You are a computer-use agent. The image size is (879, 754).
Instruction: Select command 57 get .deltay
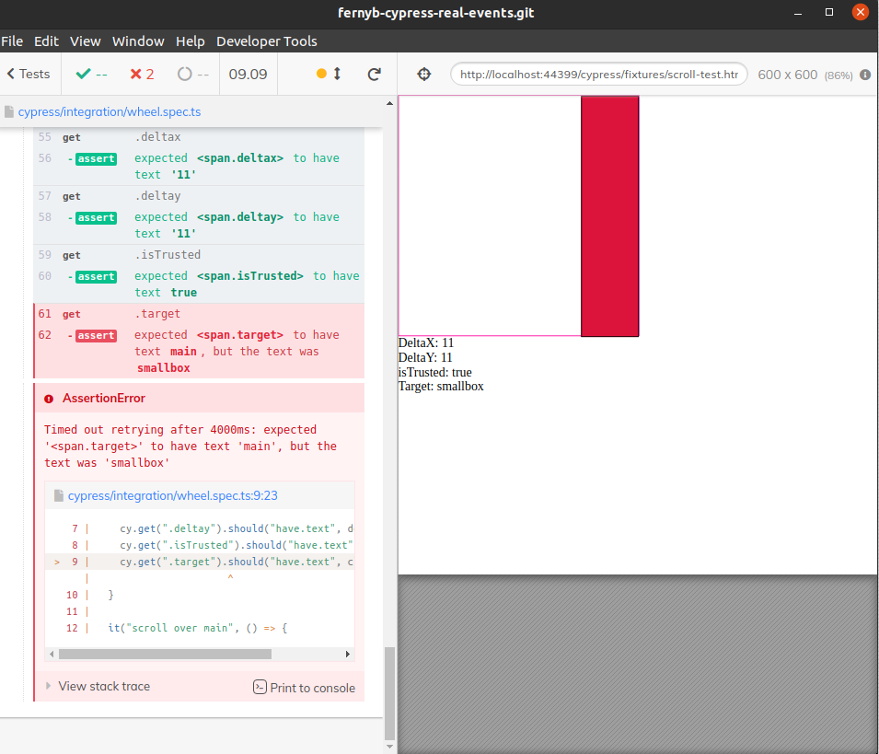(199, 196)
